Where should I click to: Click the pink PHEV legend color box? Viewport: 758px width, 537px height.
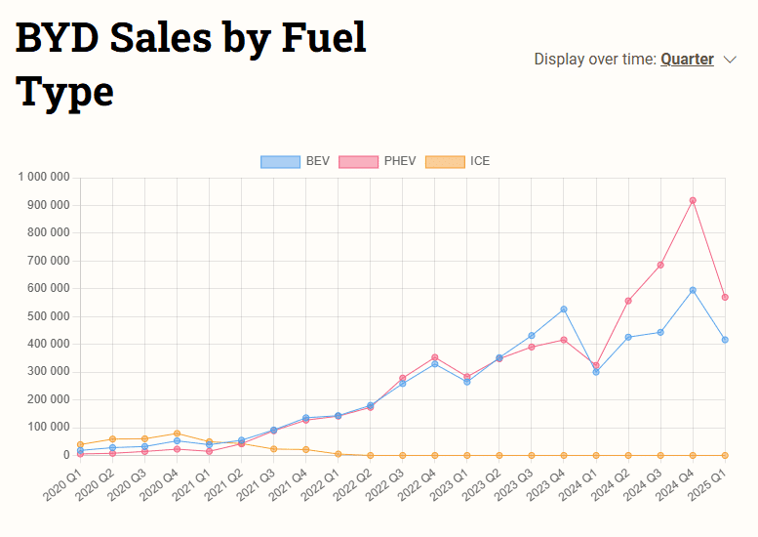tap(358, 161)
